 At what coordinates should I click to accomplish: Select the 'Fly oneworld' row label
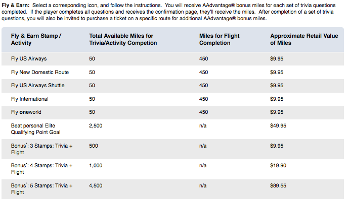click(x=26, y=112)
